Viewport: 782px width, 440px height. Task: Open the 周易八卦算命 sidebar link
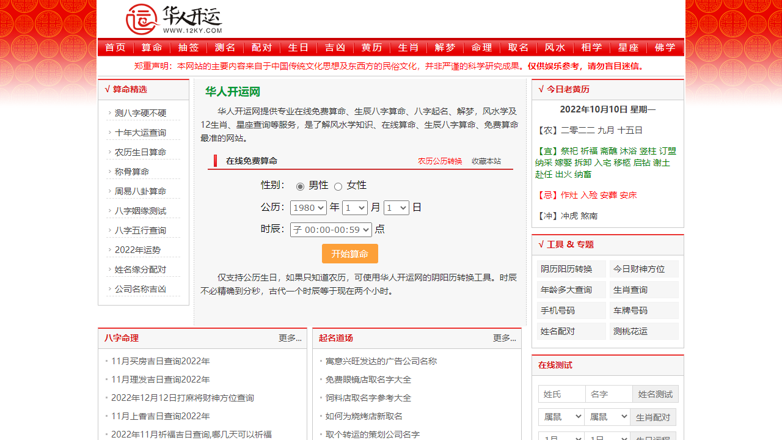point(141,191)
